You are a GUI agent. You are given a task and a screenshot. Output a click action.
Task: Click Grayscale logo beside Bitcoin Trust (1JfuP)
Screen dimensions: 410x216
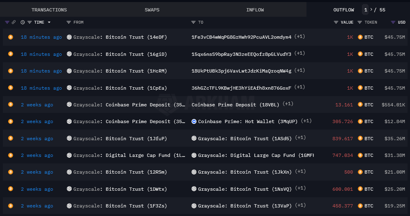69,138
